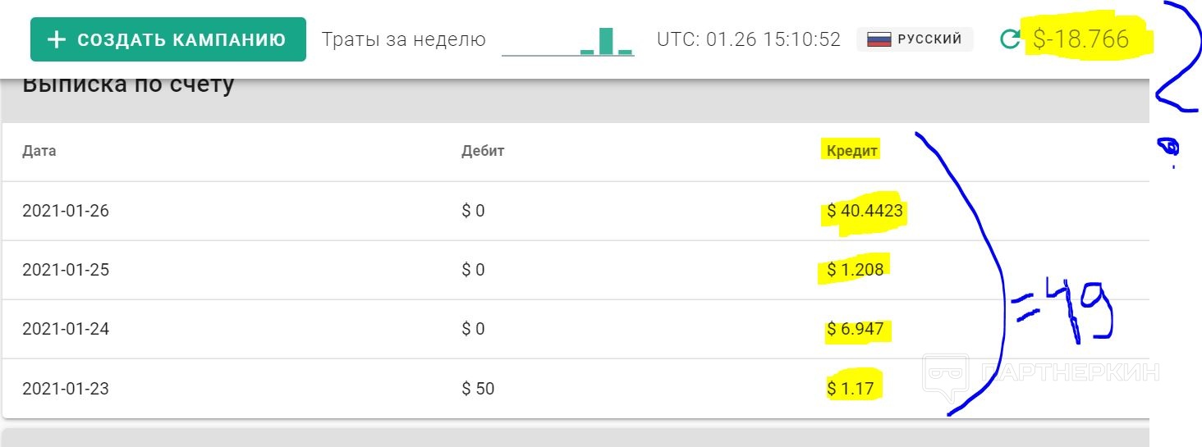Click the Russian flag icon
Screen dimensions: 1202x447
[879, 39]
